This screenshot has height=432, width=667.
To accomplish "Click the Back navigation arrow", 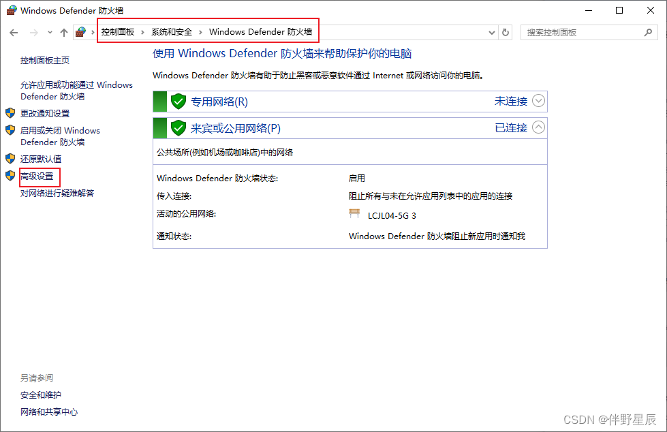I will tap(14, 32).
